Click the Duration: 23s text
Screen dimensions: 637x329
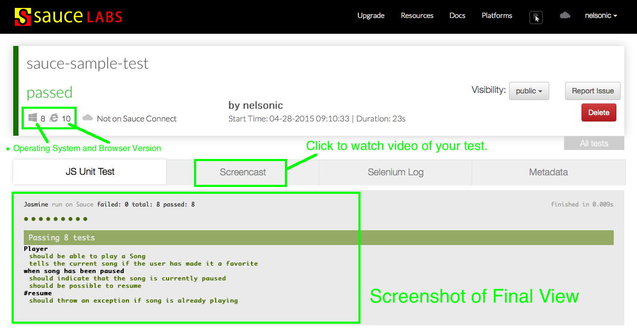pyautogui.click(x=381, y=119)
